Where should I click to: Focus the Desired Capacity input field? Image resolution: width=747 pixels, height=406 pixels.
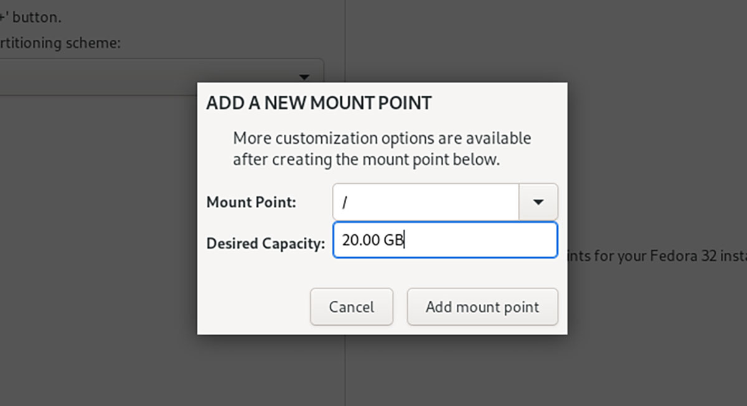(473, 240)
